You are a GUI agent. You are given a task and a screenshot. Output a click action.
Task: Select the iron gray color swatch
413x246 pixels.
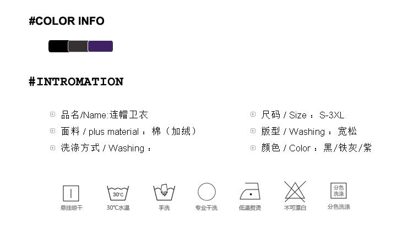tap(78, 46)
